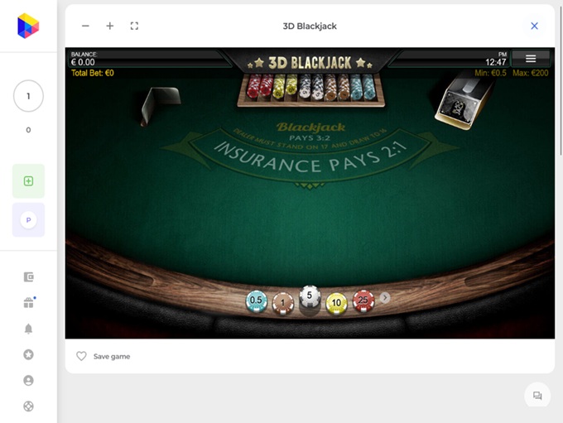Click the Save game label
This screenshot has width=563, height=423.
click(112, 356)
